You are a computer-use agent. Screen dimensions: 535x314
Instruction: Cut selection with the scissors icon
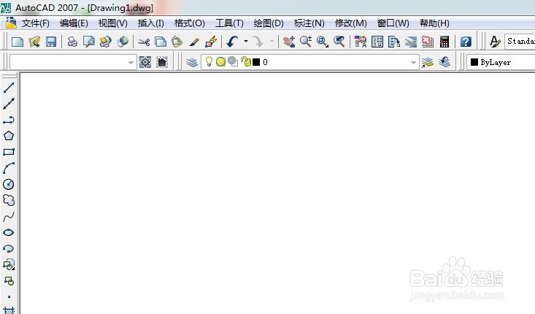[144, 42]
